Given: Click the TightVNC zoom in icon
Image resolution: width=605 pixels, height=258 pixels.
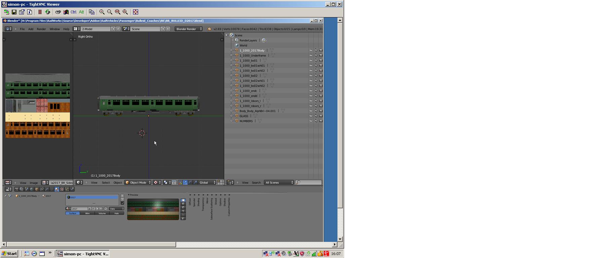Looking at the screenshot, I should click(x=102, y=12).
